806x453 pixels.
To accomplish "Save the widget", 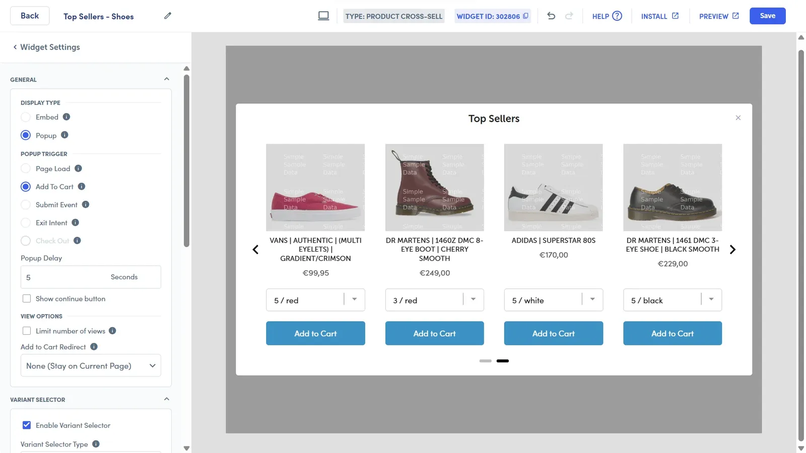I will pos(767,16).
